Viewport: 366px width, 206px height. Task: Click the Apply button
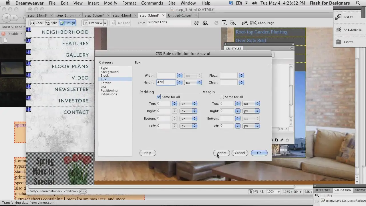click(222, 153)
